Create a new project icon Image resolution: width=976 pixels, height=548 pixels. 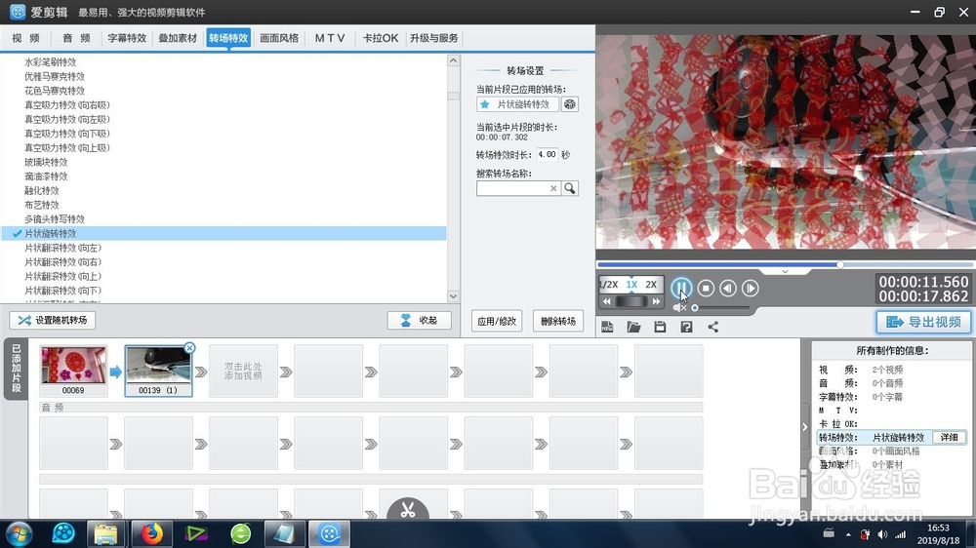[x=607, y=328]
